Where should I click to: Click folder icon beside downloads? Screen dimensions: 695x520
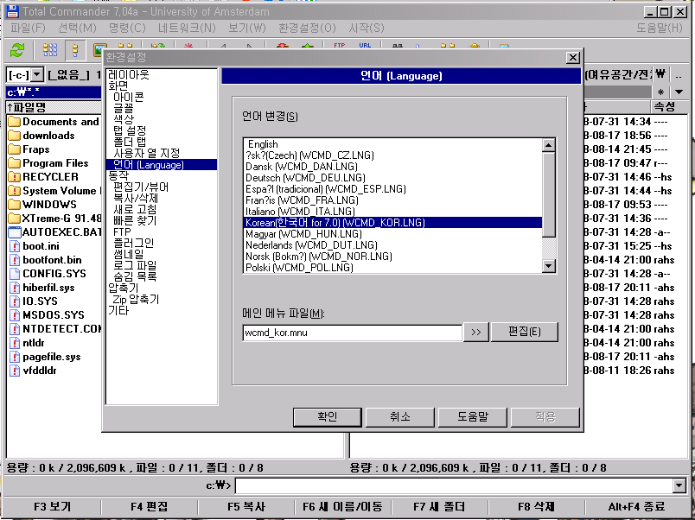click(x=15, y=135)
